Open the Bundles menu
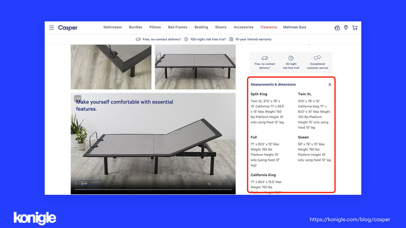406x228 pixels. click(x=136, y=27)
